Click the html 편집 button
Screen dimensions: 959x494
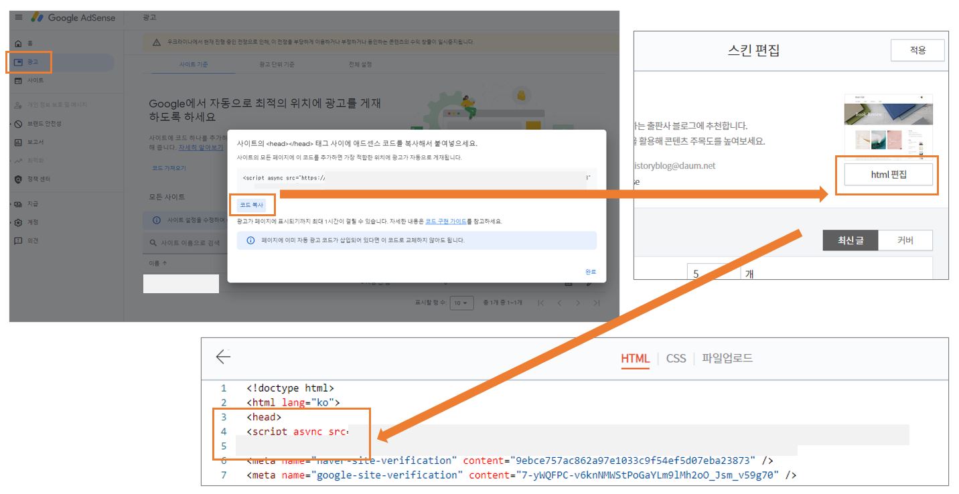point(889,174)
